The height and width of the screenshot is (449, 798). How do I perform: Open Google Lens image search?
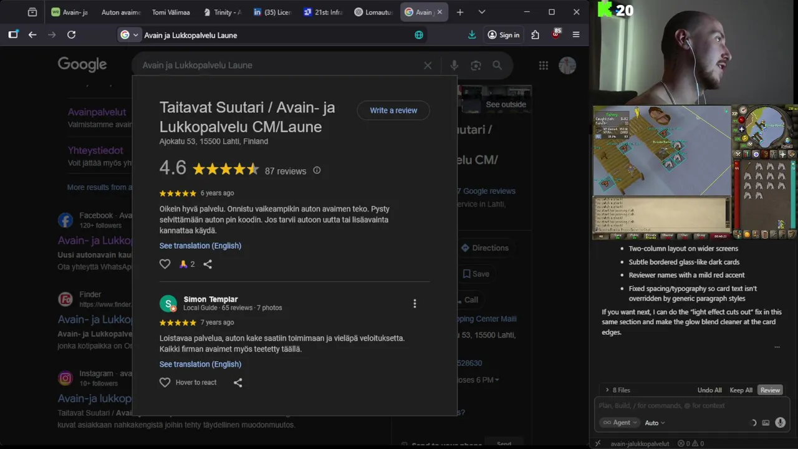tap(476, 65)
